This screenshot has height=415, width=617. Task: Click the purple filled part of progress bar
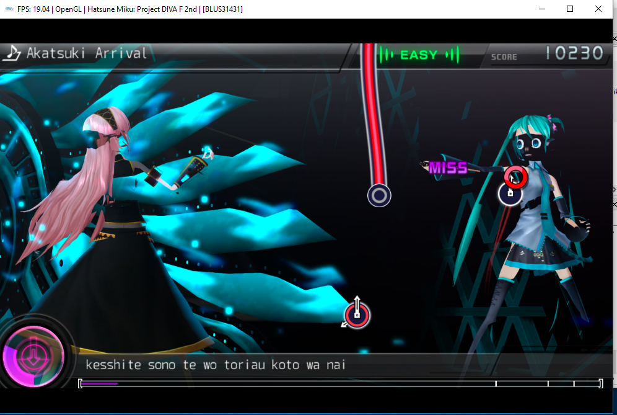point(99,383)
